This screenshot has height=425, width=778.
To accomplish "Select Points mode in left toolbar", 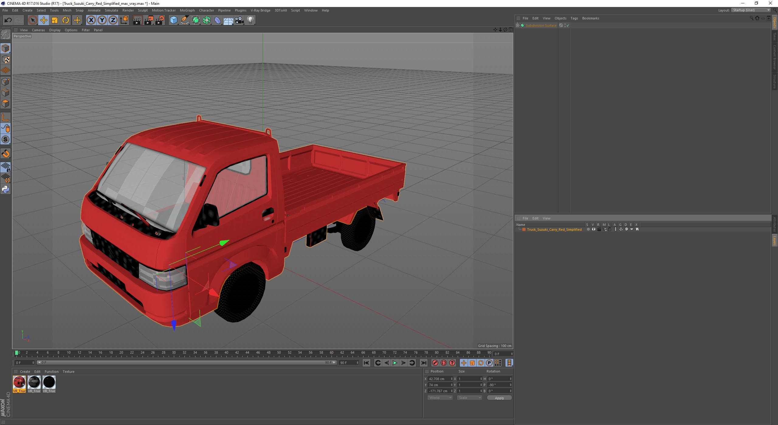I will 5,82.
